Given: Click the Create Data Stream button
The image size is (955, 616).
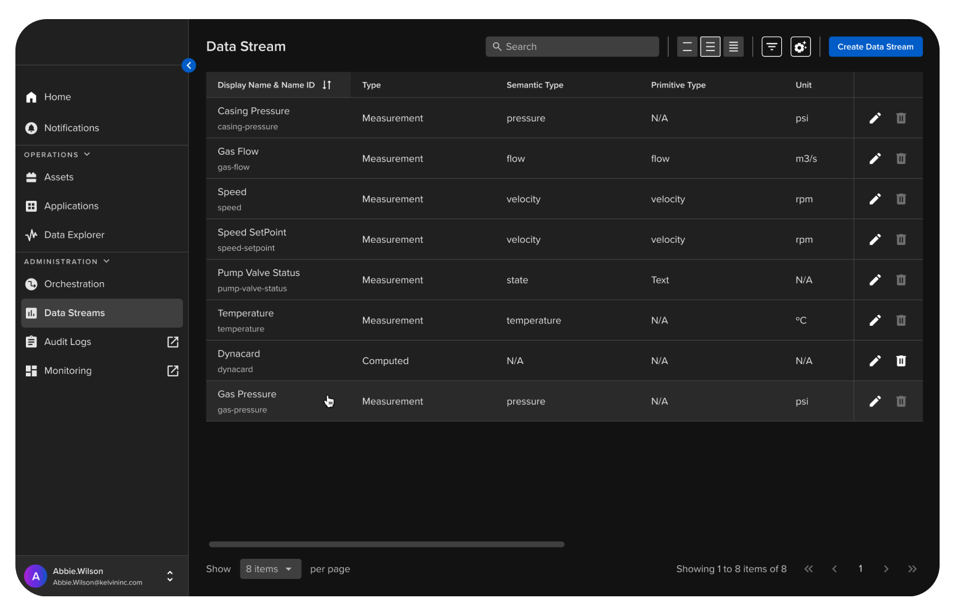Looking at the screenshot, I should coord(875,47).
